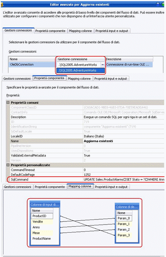Image resolution: width=166 pixels, height=257 pixels.
Task: Open the top Proprietà input e output tab
Action: [112, 31]
